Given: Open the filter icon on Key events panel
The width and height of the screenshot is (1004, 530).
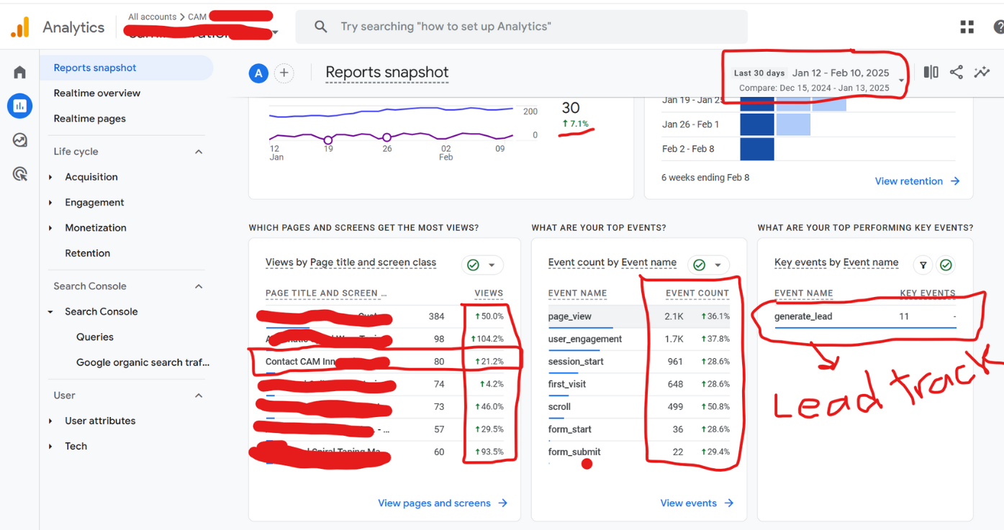Looking at the screenshot, I should pyautogui.click(x=923, y=265).
